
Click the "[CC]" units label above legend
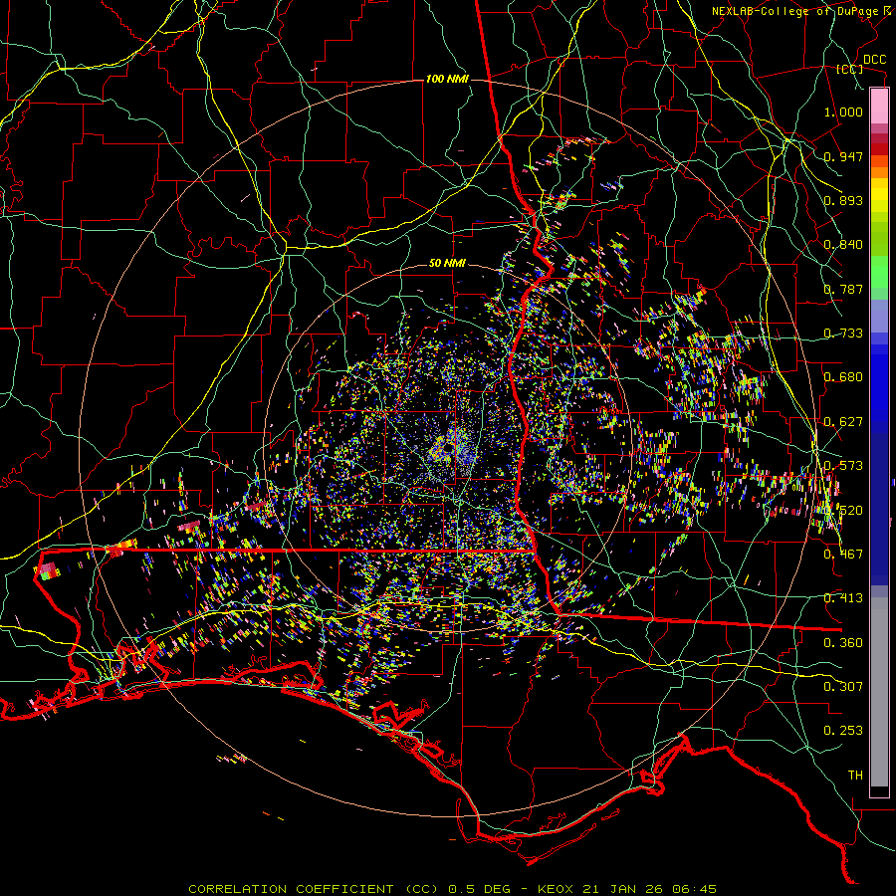tap(850, 69)
